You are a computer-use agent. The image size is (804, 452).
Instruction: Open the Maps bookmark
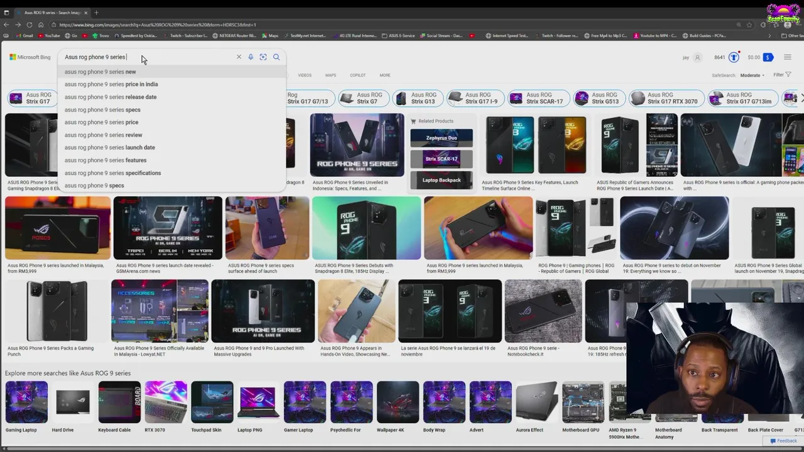tap(270, 36)
